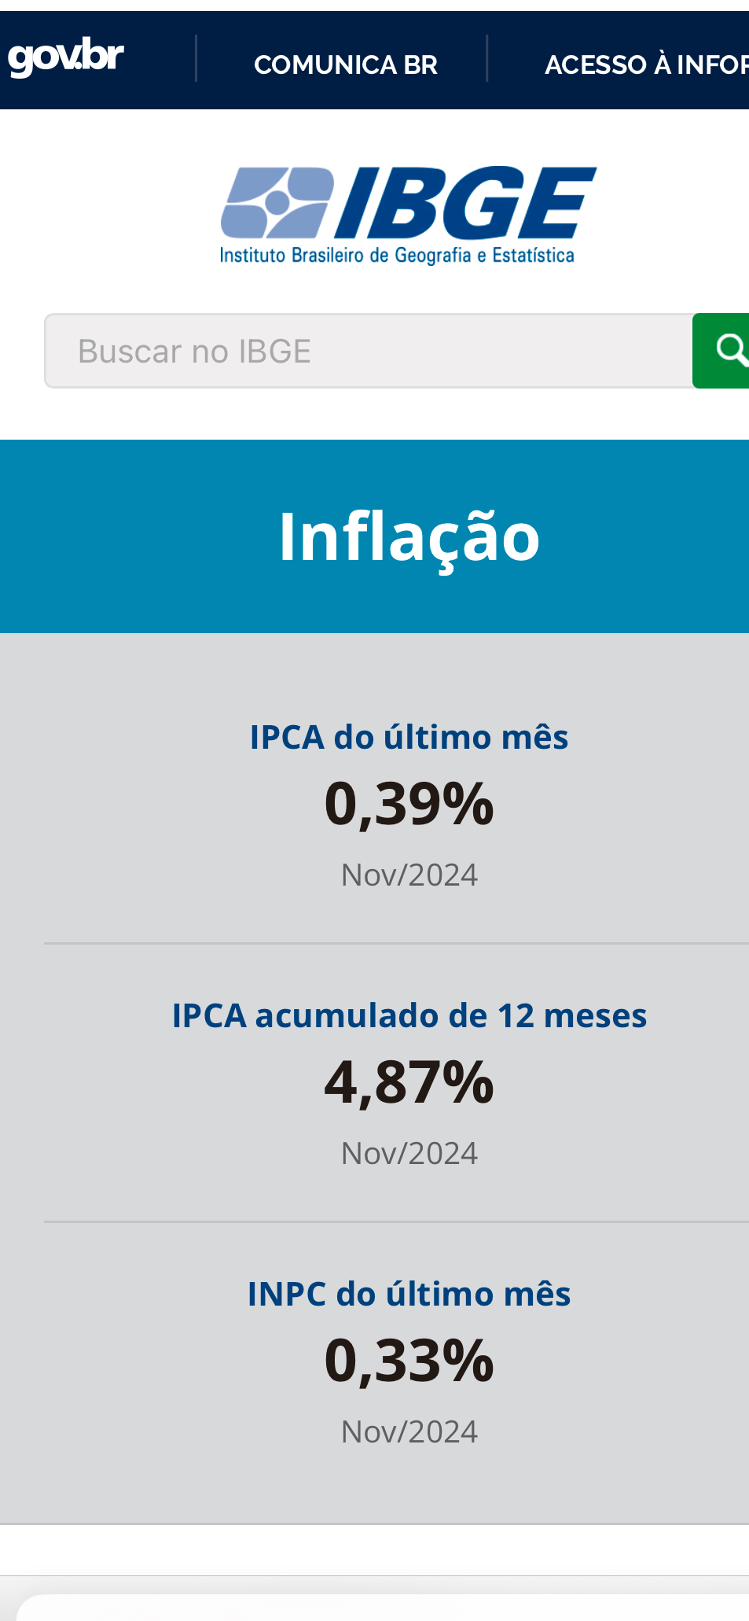The height and width of the screenshot is (1621, 749).
Task: Click the gov.br logo
Action: pyautogui.click(x=66, y=58)
